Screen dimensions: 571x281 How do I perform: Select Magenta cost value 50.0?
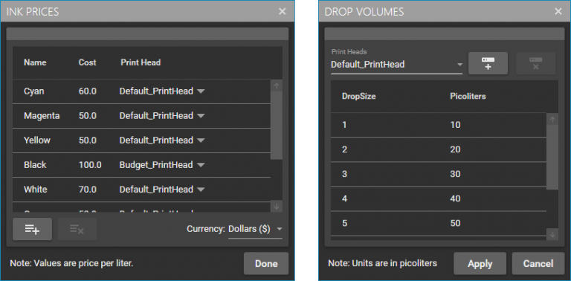[88, 116]
